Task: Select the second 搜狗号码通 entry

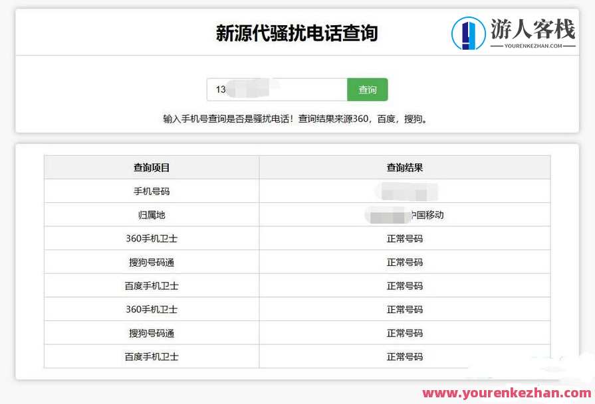Action: (x=151, y=332)
